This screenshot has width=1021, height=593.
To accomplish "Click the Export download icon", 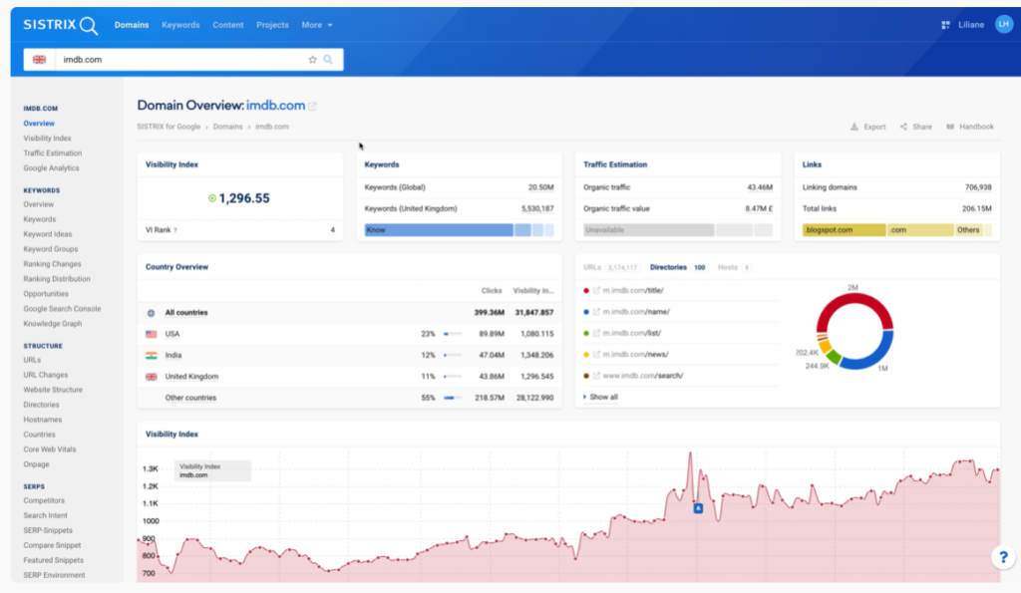I will click(854, 127).
